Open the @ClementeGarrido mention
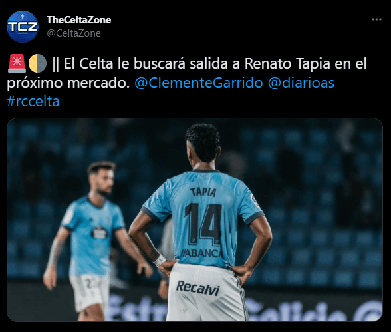Viewport: 391px width, 332px height. click(199, 83)
